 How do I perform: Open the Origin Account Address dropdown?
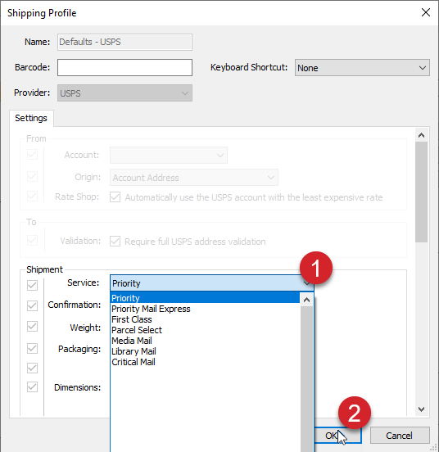(194, 178)
